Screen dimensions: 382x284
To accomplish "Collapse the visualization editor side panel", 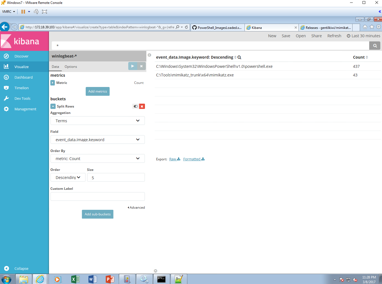I will tap(149, 55).
